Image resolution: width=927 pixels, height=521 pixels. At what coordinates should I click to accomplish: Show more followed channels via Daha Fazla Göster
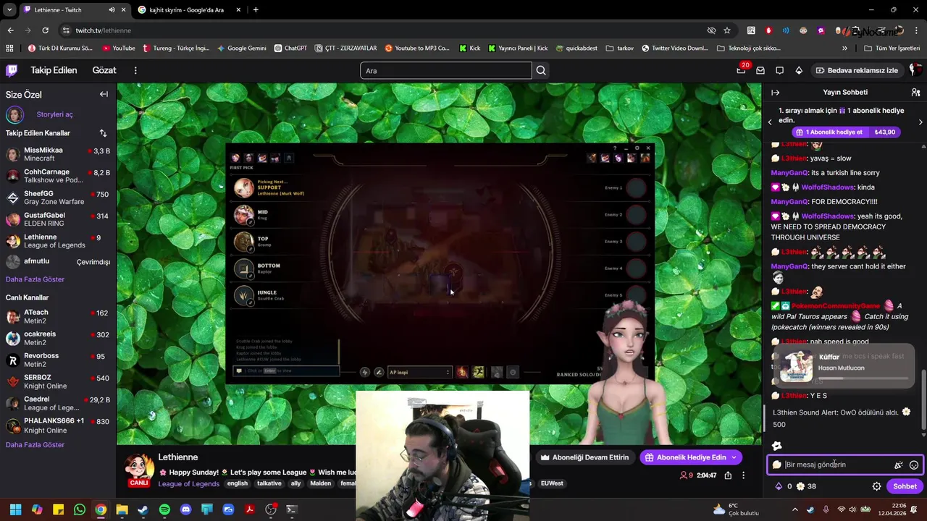35,279
